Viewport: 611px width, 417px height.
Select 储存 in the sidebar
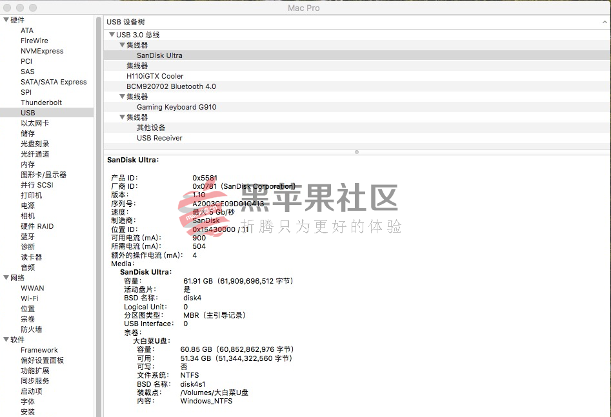pos(27,133)
